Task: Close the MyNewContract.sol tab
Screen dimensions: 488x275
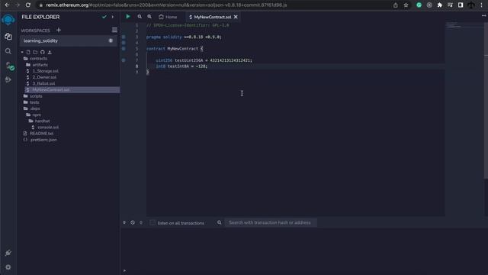Action: (x=236, y=17)
